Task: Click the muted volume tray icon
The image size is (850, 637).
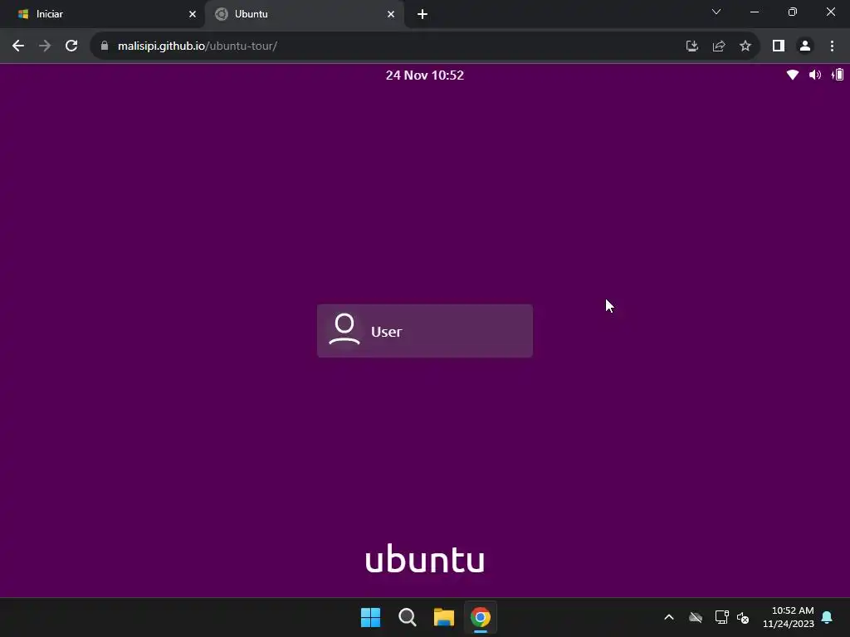Action: click(x=743, y=617)
